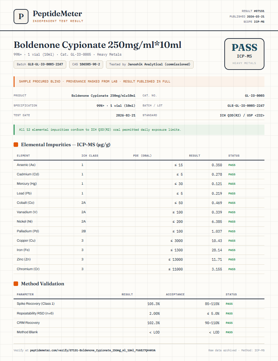The height and width of the screenshot is (361, 278).
Task: Click PASS status in Nickel row
Action: pos(232,222)
